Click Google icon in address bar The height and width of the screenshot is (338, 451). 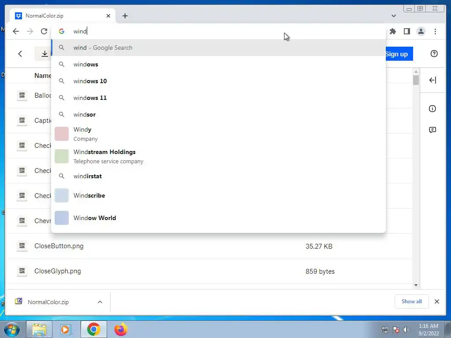[62, 31]
